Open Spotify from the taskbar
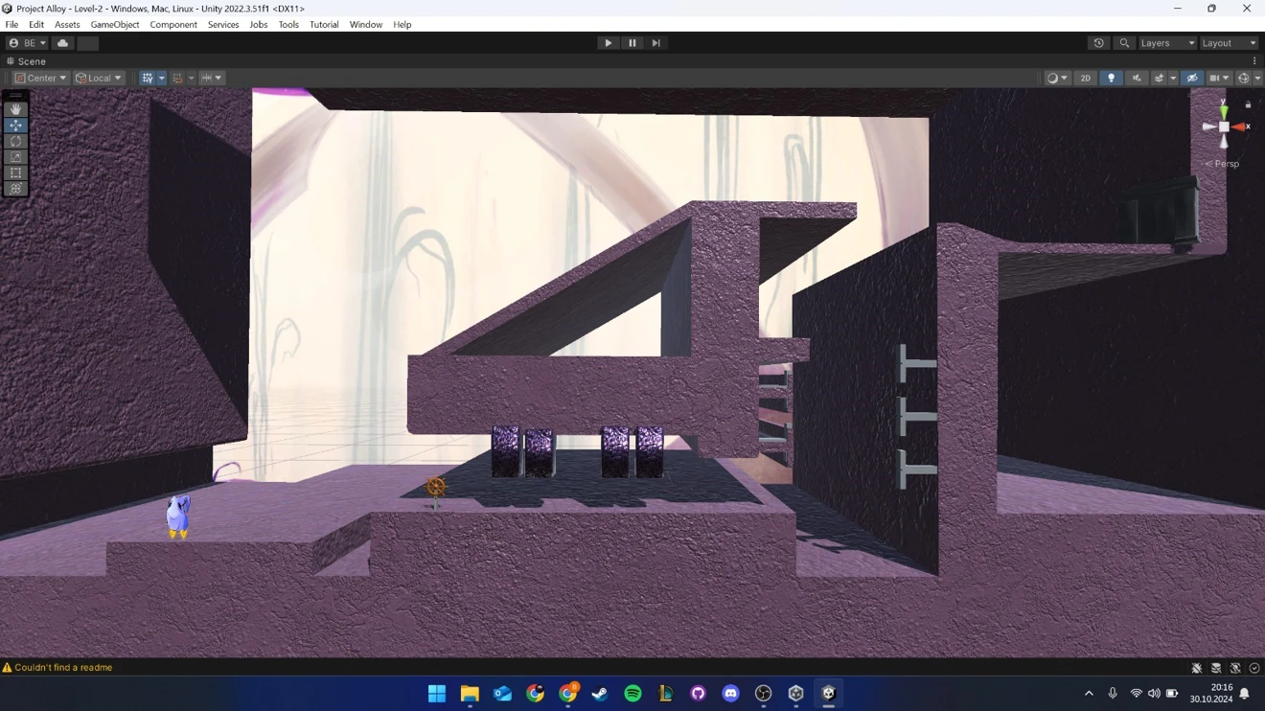The width and height of the screenshot is (1265, 711). [x=632, y=694]
